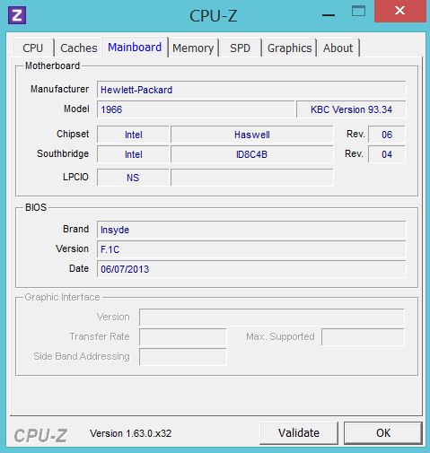Click the Model field showing 1966
This screenshot has width=430, height=453.
tap(196, 109)
